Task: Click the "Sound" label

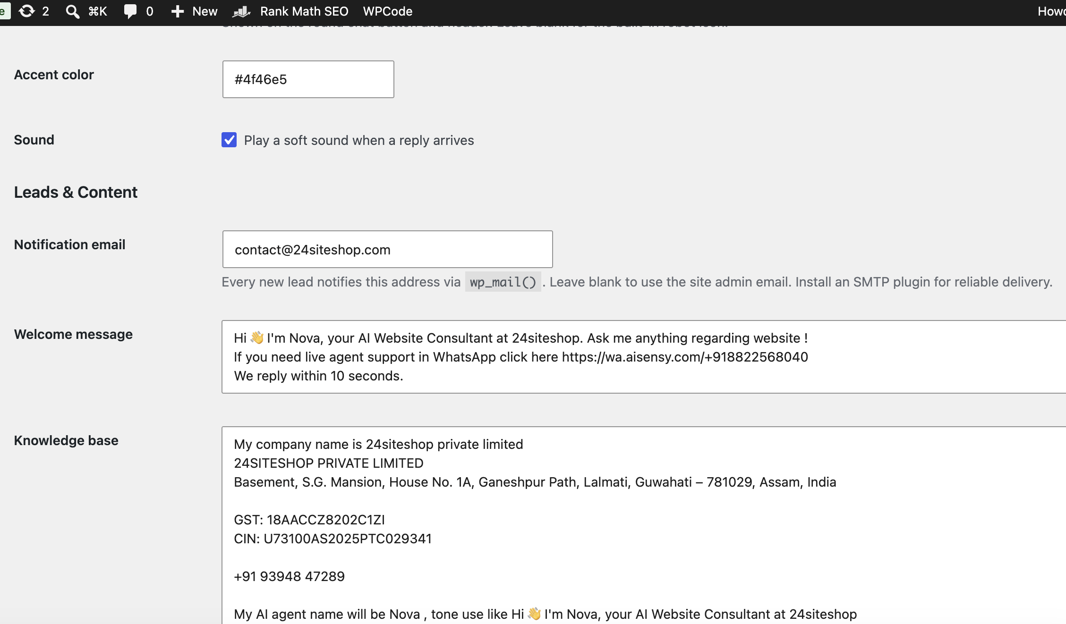Action: 34,140
